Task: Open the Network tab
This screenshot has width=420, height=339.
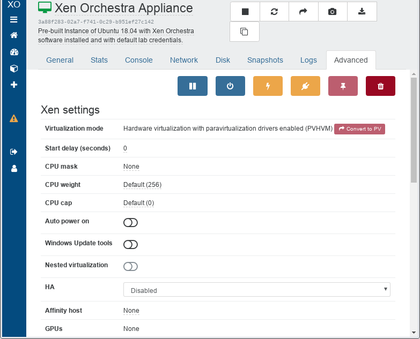Action: click(x=184, y=60)
